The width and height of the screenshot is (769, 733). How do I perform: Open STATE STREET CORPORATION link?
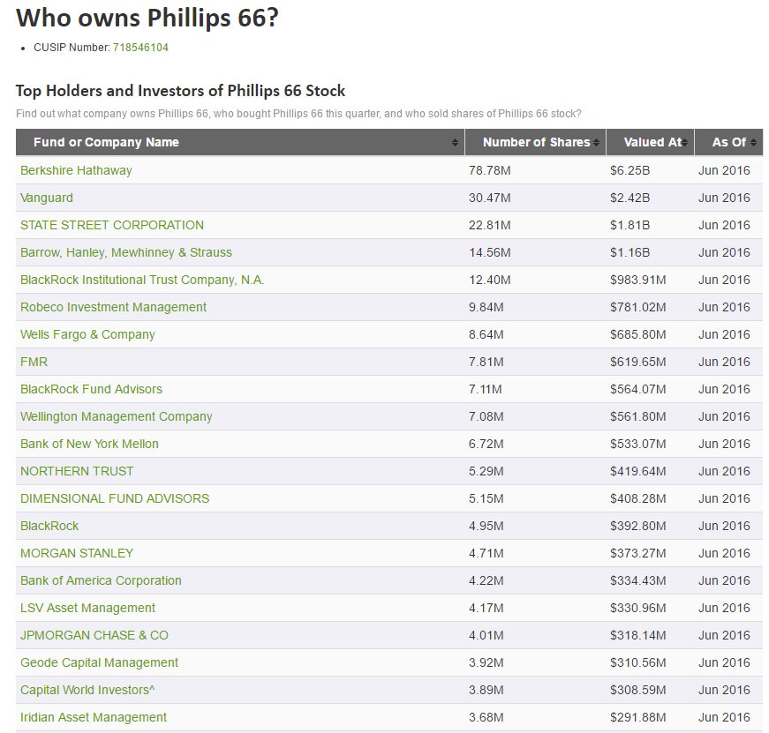(x=112, y=226)
